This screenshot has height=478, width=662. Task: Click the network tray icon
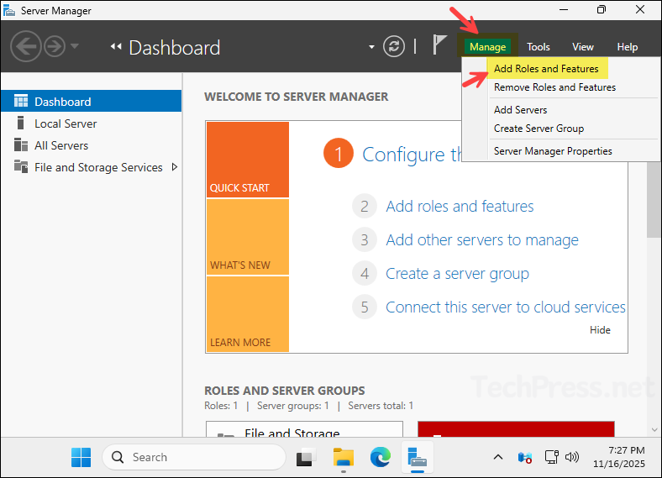coord(551,457)
